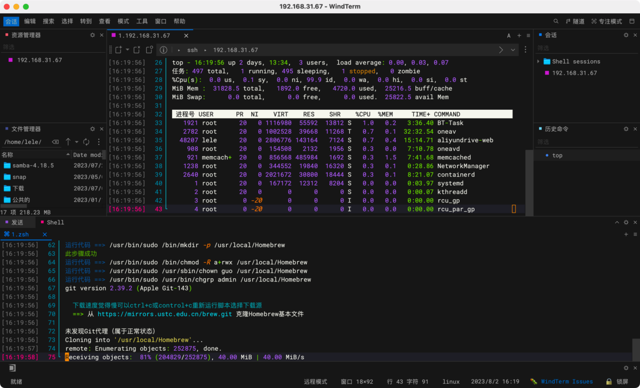
Task: Select 192.168.31.67 in the 会话 panel
Action: coord(574,73)
